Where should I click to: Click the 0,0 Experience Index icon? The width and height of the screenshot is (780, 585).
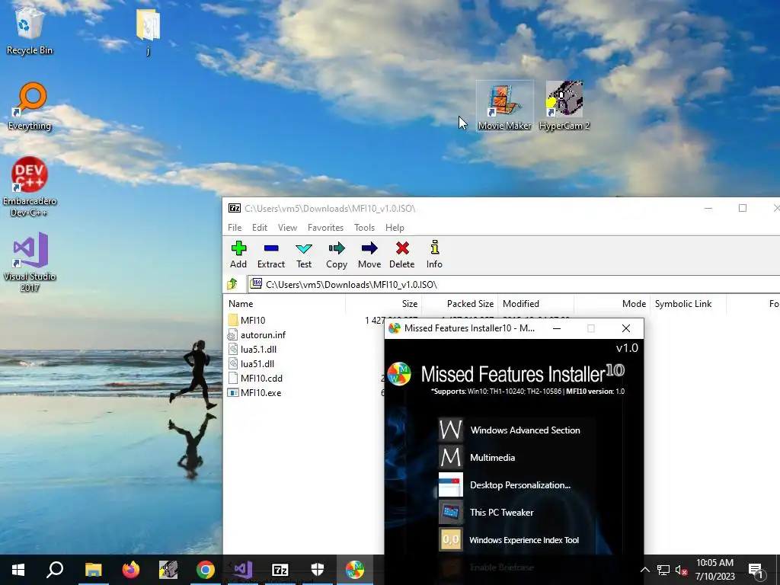tap(451, 539)
